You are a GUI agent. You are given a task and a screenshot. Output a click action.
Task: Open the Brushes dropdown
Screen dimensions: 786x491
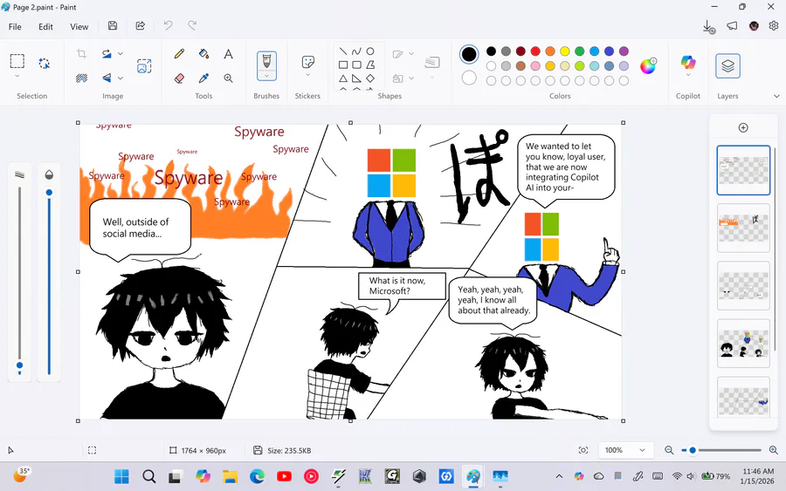pyautogui.click(x=266, y=77)
